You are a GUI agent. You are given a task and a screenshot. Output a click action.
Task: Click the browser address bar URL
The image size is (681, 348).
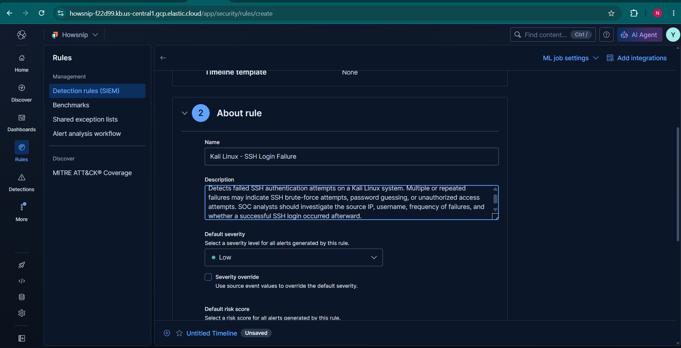pos(171,13)
